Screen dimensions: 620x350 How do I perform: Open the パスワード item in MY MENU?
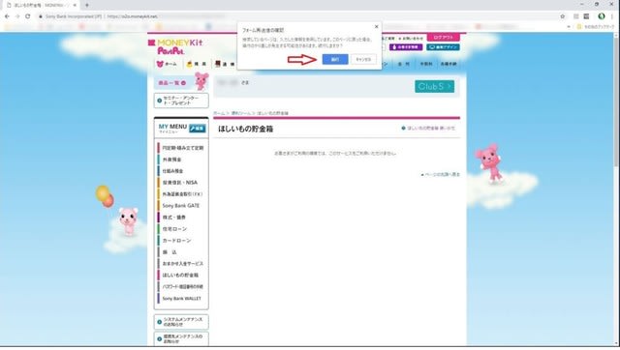pyautogui.click(x=182, y=286)
